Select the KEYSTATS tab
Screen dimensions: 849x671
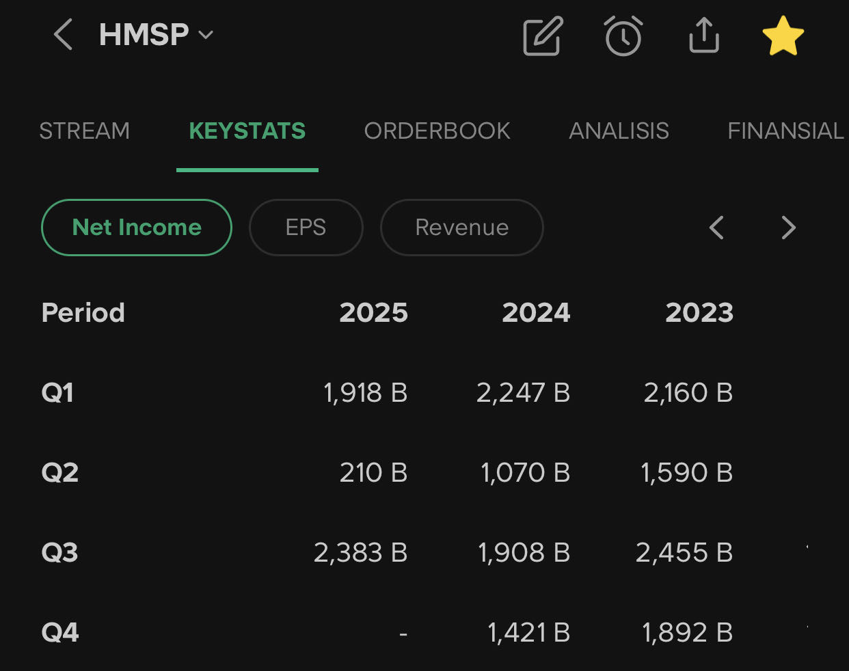(247, 131)
